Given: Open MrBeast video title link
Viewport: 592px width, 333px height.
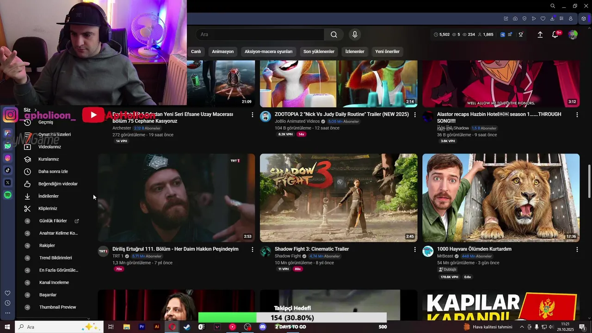Looking at the screenshot, I should coord(474,249).
